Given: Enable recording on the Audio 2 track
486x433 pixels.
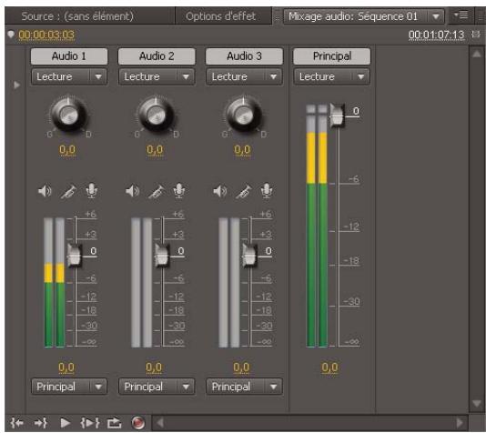Looking at the screenshot, I should click(179, 191).
